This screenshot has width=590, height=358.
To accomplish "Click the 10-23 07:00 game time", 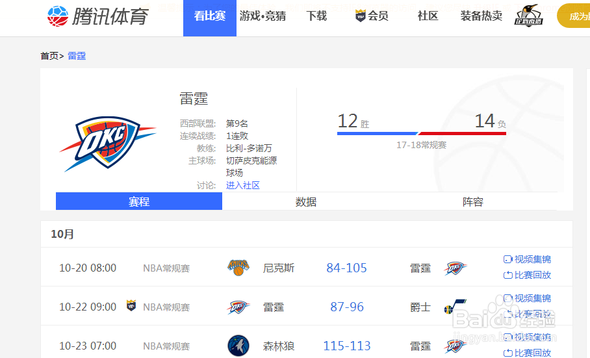I will point(88,346).
